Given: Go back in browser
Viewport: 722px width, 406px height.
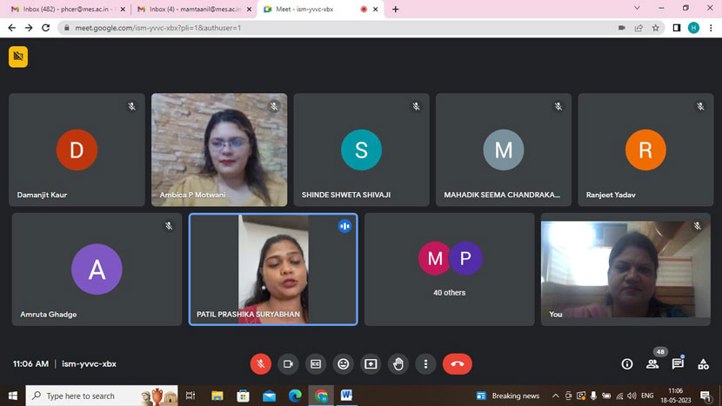Looking at the screenshot, I should coord(12,28).
